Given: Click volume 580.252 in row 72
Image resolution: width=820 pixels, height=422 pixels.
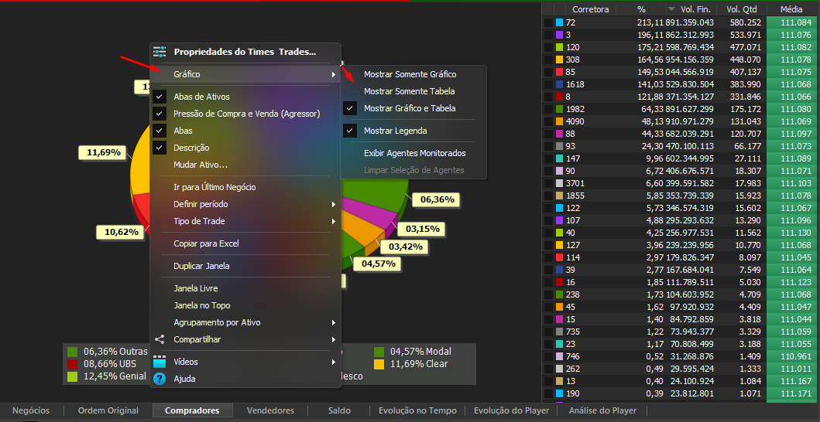Looking at the screenshot, I should [746, 22].
